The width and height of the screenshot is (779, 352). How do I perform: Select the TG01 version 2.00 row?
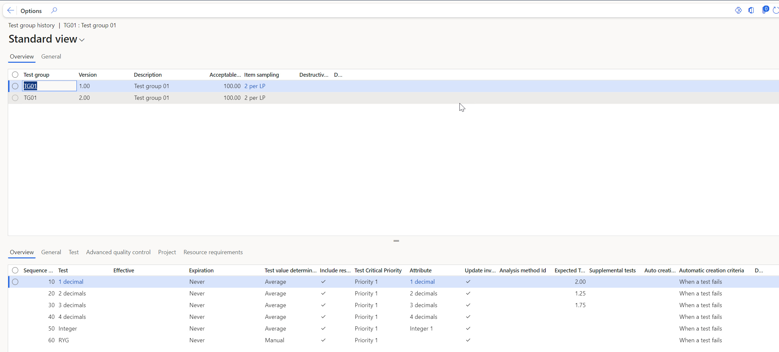(15, 98)
